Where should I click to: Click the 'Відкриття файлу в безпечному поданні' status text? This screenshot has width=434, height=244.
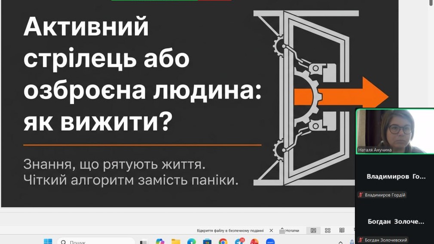[230, 230]
